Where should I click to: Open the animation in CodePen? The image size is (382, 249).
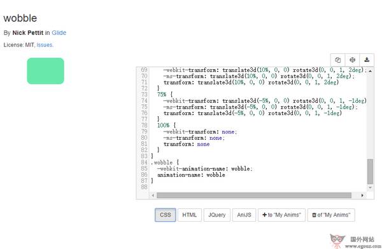(352, 60)
